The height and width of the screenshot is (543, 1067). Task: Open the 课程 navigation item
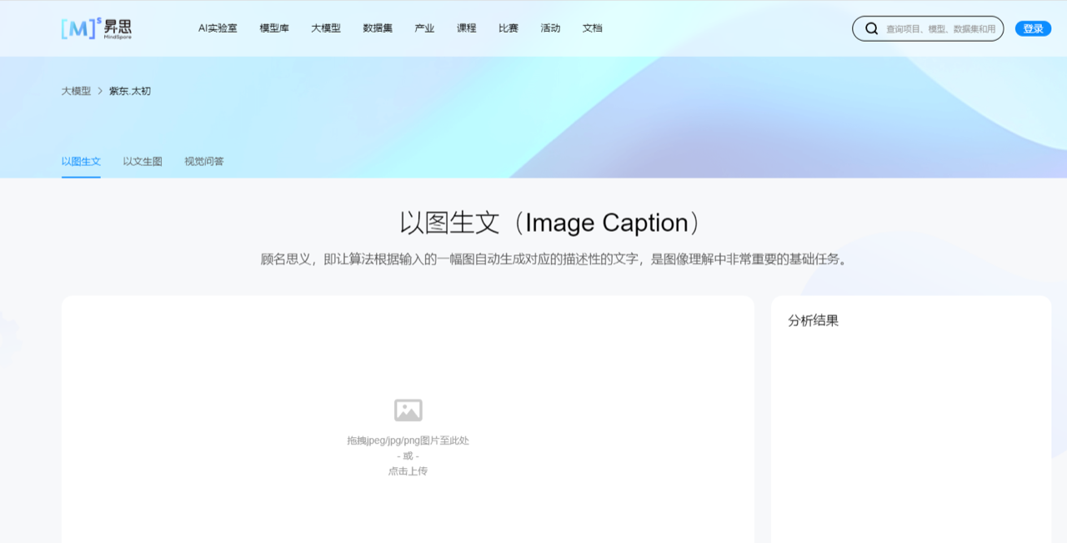(467, 28)
